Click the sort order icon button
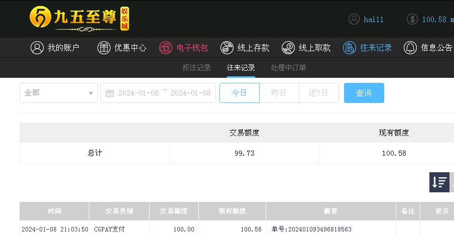 [439, 182]
